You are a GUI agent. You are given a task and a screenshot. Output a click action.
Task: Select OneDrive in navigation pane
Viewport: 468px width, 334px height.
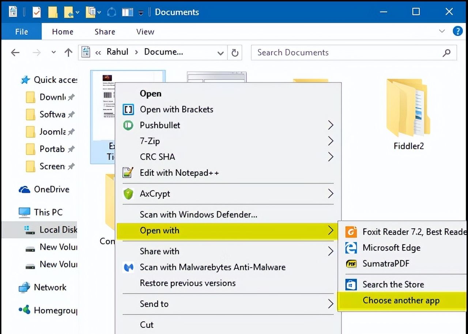pos(51,189)
